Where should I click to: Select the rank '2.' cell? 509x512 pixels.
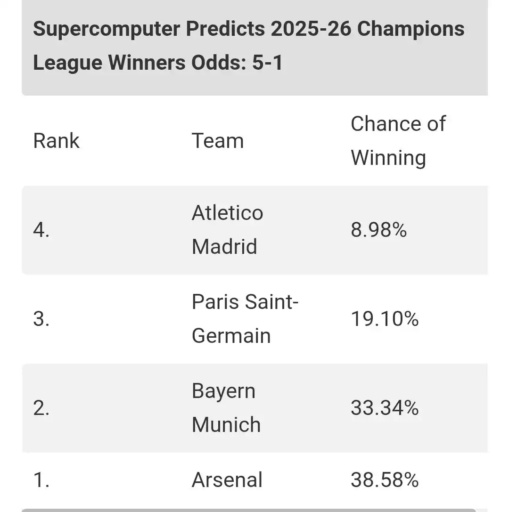tap(41, 408)
